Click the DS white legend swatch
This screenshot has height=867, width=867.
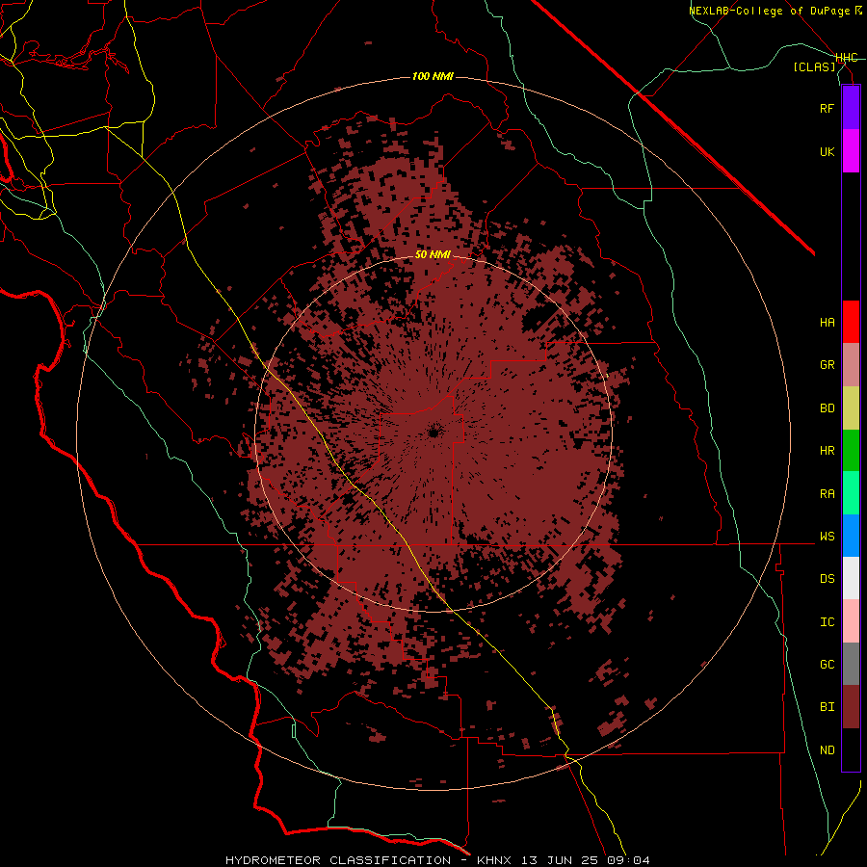click(851, 578)
